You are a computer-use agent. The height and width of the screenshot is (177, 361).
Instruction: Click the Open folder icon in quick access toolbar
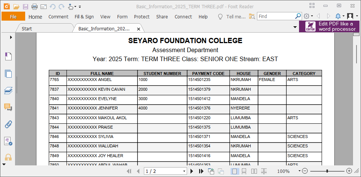pos(16,6)
